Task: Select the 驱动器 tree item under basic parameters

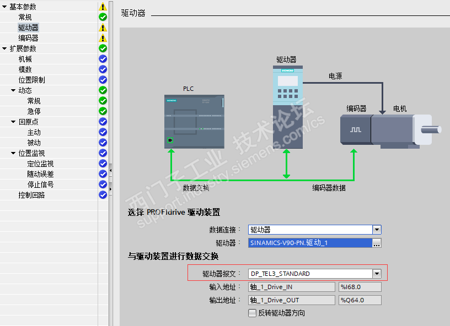Action: 28,28
